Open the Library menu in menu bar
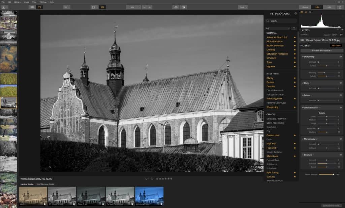 coord(17,2)
